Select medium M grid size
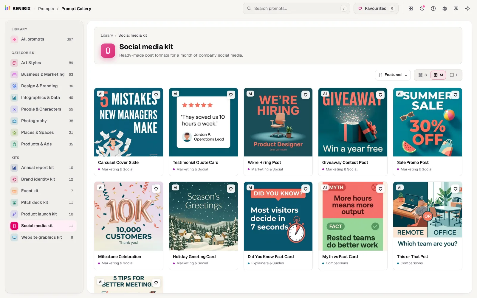 point(438,75)
